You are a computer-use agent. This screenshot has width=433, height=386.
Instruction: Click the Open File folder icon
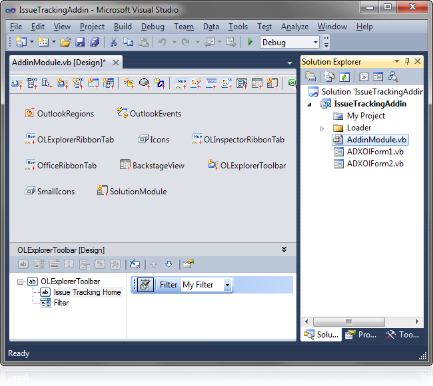click(x=65, y=42)
